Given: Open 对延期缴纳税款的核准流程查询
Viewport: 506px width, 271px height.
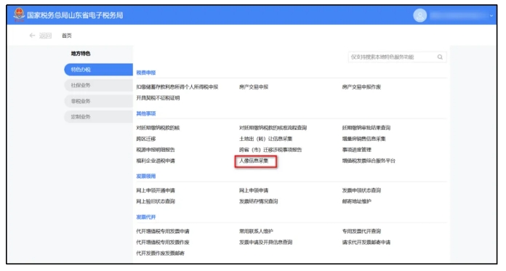Looking at the screenshot, I should 273,128.
